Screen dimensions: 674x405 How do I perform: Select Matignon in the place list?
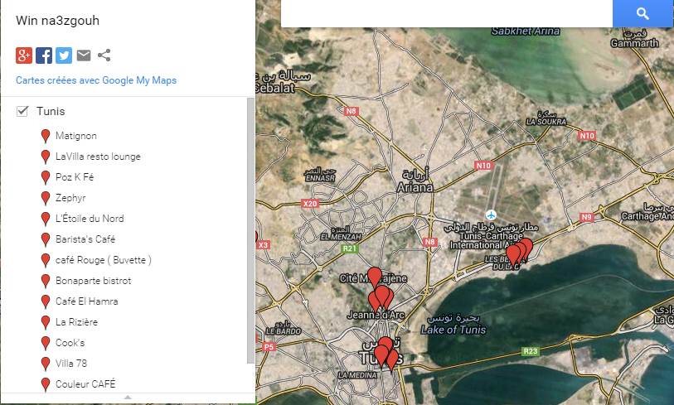[76, 136]
